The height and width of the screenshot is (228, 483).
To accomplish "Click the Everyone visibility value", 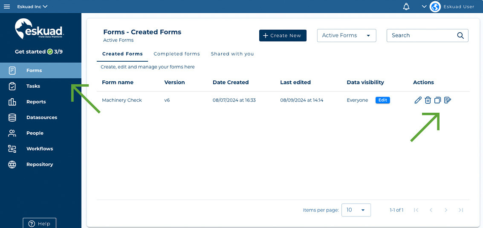I will 357,100.
